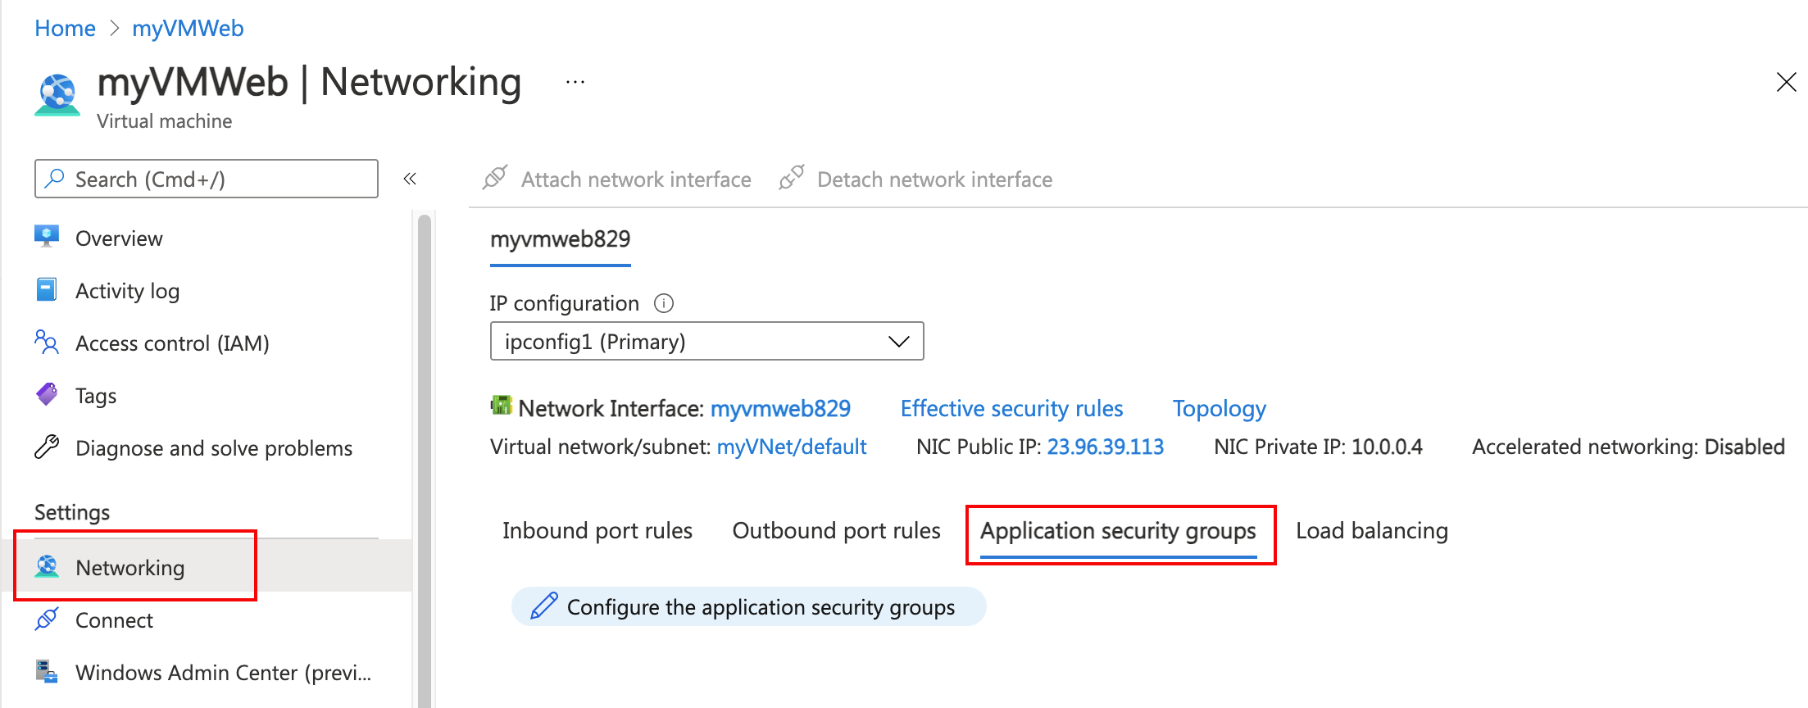1808x708 pixels.
Task: Open Network Interface myvmweb829 link
Action: click(x=780, y=408)
